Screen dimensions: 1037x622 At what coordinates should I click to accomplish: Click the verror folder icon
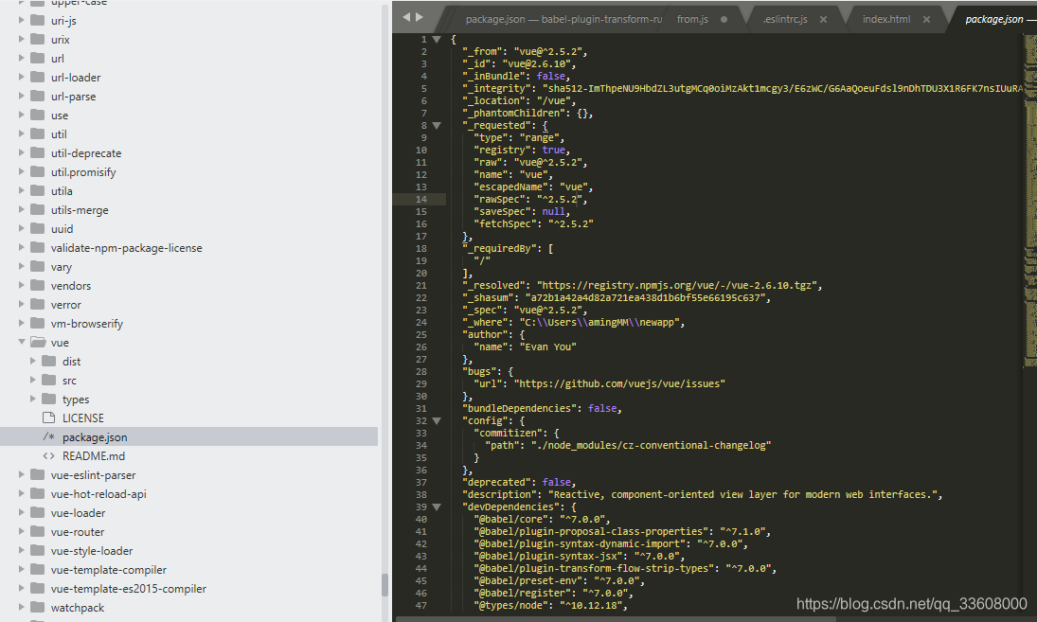pos(38,304)
